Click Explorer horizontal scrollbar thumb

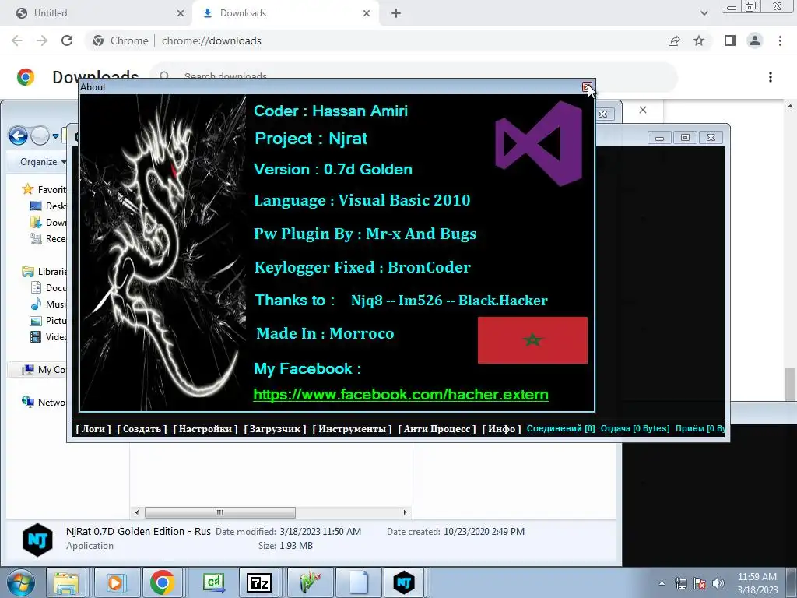(x=220, y=512)
